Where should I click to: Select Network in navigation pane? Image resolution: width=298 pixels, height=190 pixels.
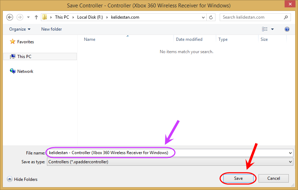pyautogui.click(x=25, y=71)
